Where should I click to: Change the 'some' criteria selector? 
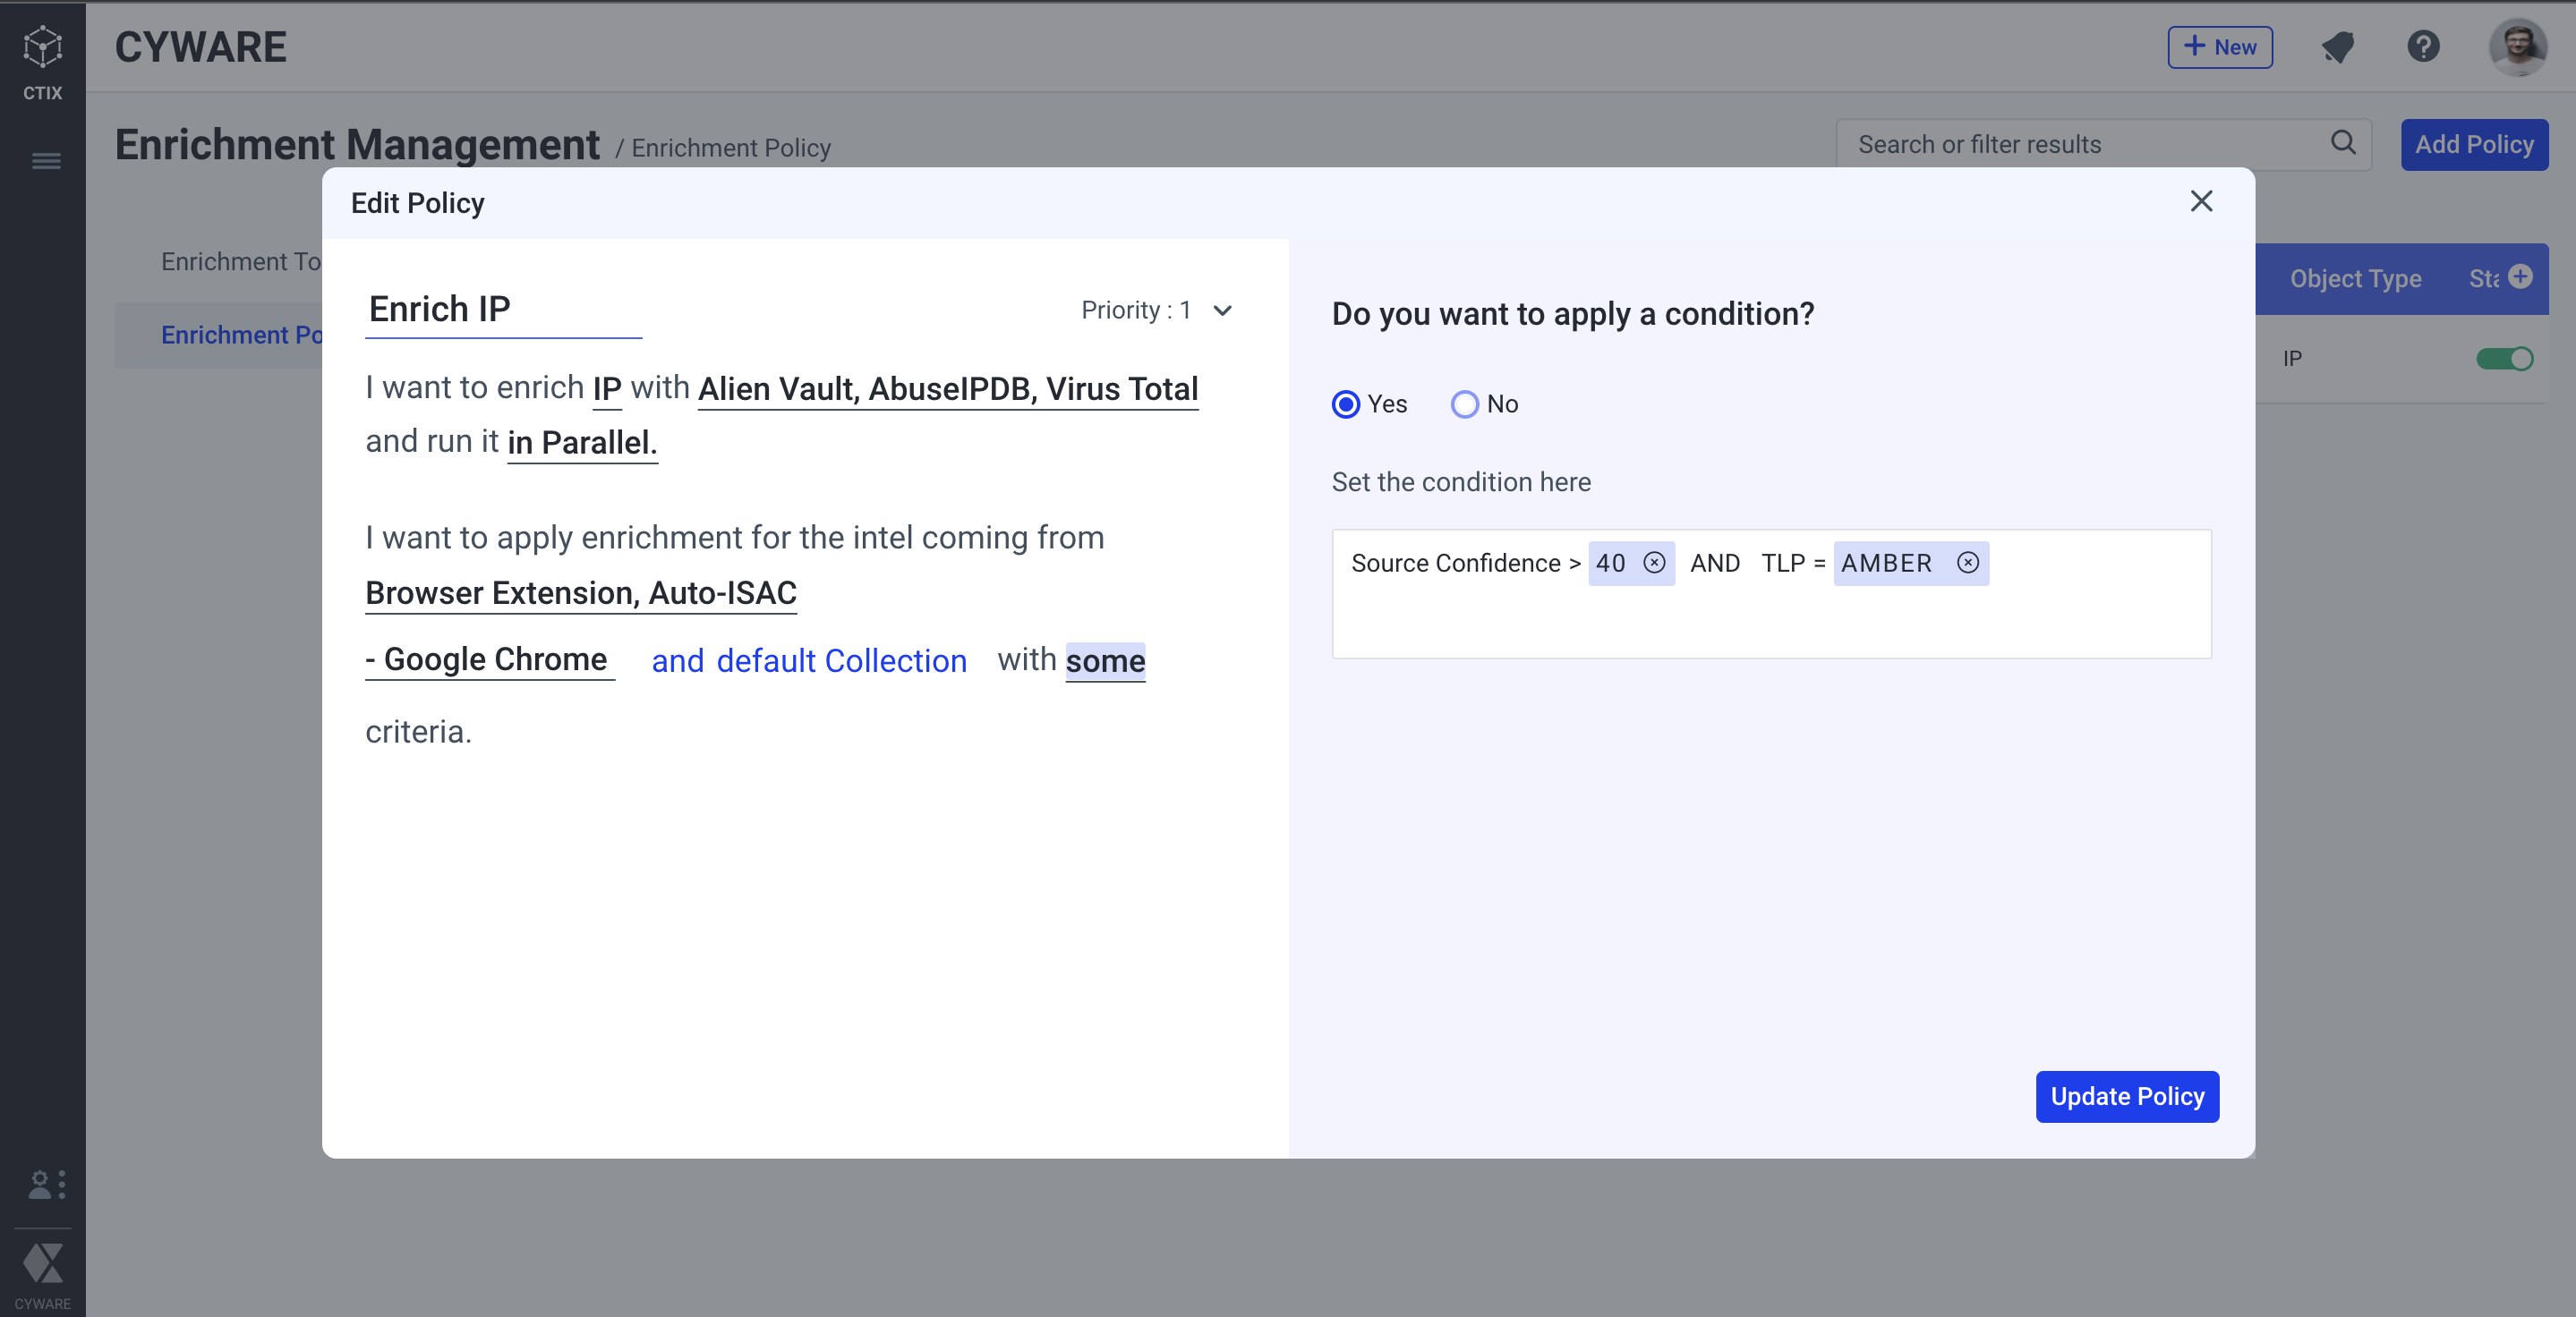[x=1104, y=660]
